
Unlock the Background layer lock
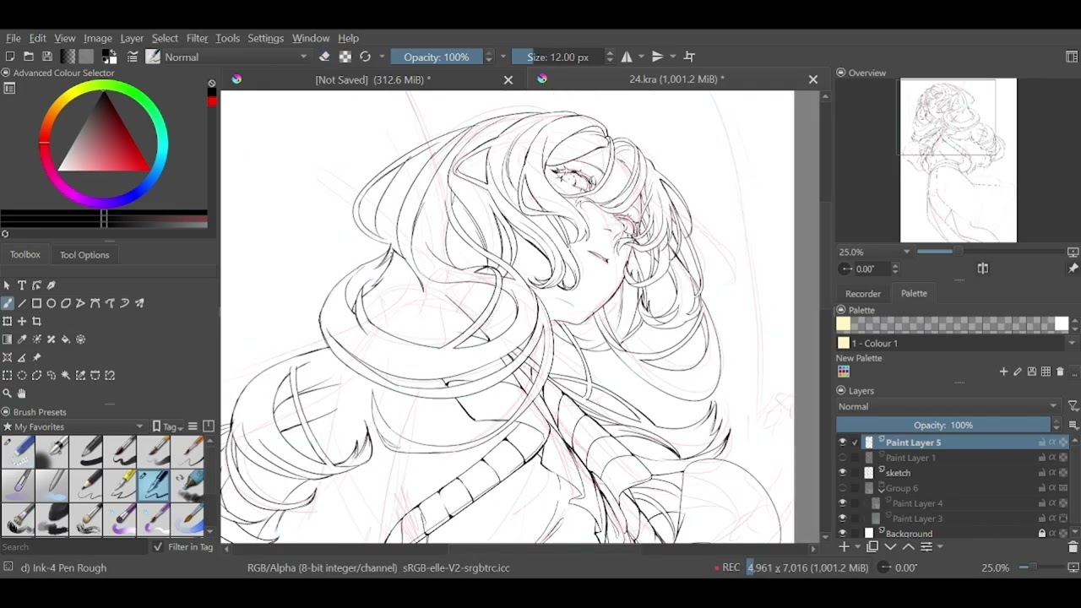(1041, 534)
